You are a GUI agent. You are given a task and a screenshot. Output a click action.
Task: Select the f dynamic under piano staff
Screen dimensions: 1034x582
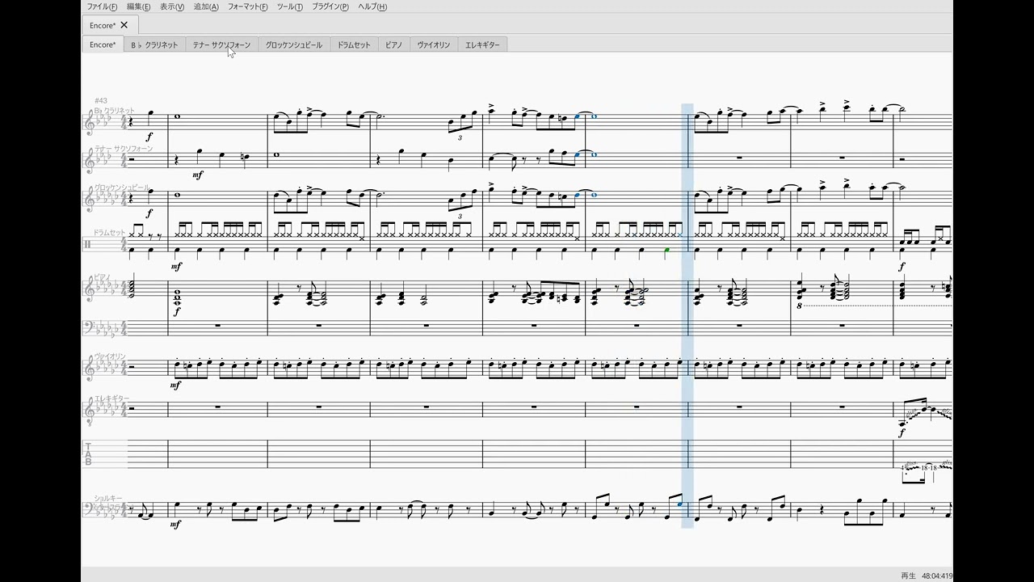tap(177, 311)
